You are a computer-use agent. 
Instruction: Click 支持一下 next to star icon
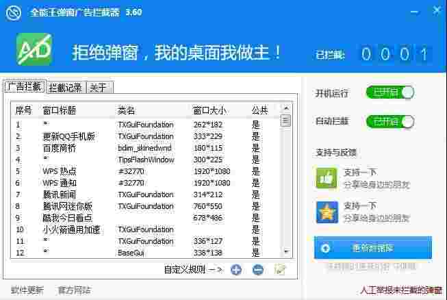[360, 206]
